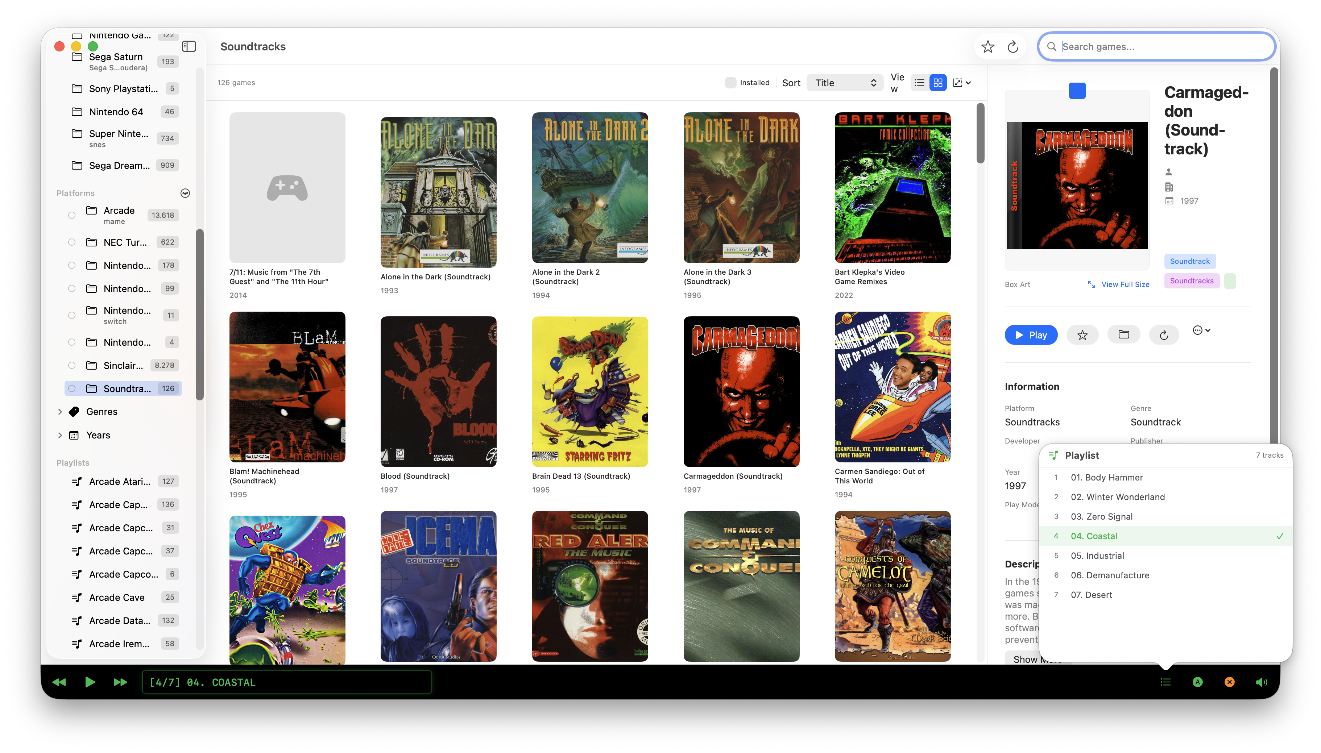This screenshot has height=753, width=1321.
Task: Select the Sinclair platform radio button
Action: coord(72,365)
